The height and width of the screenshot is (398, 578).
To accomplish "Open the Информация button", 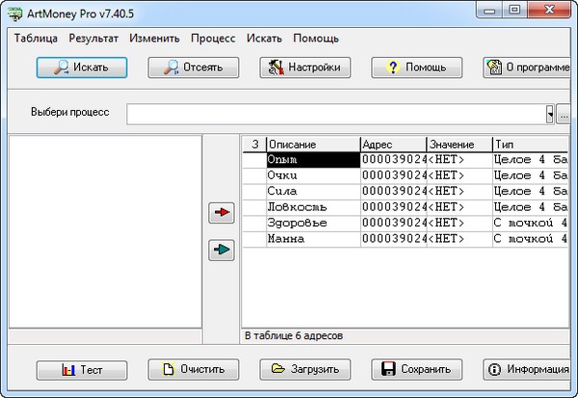I will pyautogui.click(x=528, y=369).
